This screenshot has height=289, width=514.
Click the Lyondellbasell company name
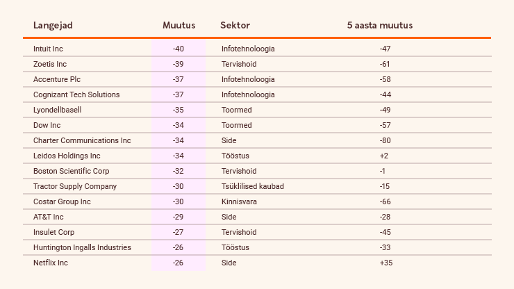(x=58, y=110)
